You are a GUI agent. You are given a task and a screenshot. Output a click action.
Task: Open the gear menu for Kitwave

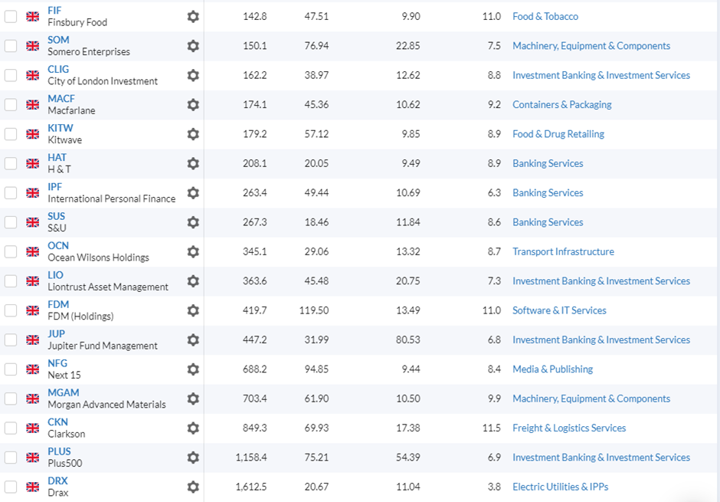click(193, 134)
